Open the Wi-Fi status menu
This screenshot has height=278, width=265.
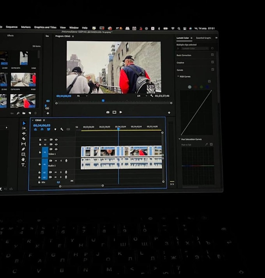pyautogui.click(x=173, y=28)
